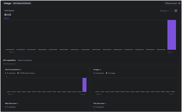Click the Apr 15 bar in Chat Completions chart
This screenshot has height=112, width=182.
[x=84, y=85]
